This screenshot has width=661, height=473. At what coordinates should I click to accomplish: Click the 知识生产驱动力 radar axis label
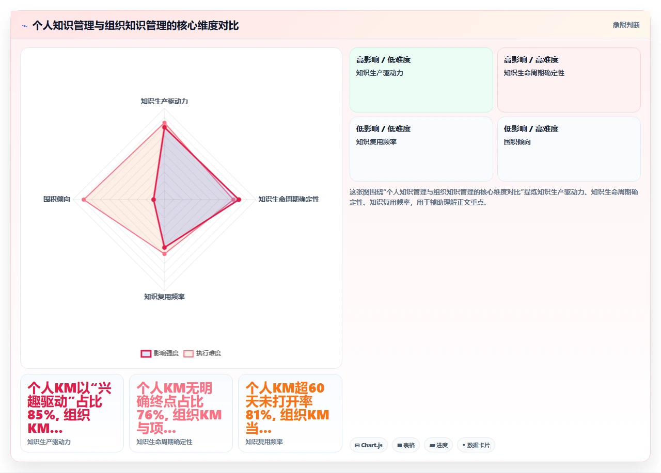pyautogui.click(x=164, y=101)
